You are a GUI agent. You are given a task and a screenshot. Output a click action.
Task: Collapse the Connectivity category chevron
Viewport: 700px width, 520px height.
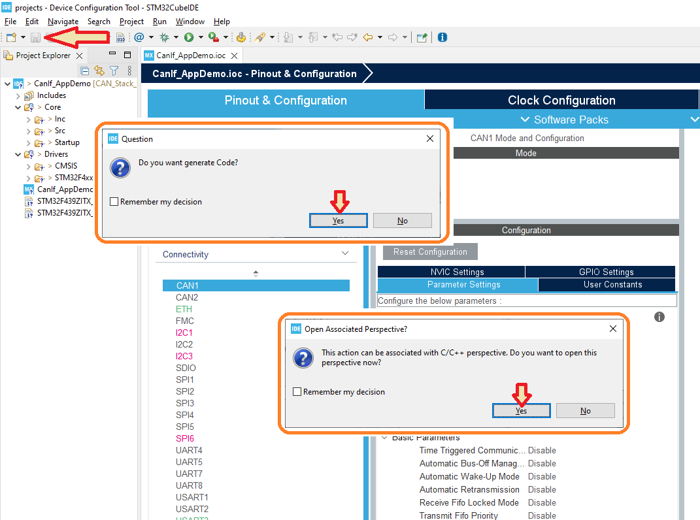tap(345, 253)
